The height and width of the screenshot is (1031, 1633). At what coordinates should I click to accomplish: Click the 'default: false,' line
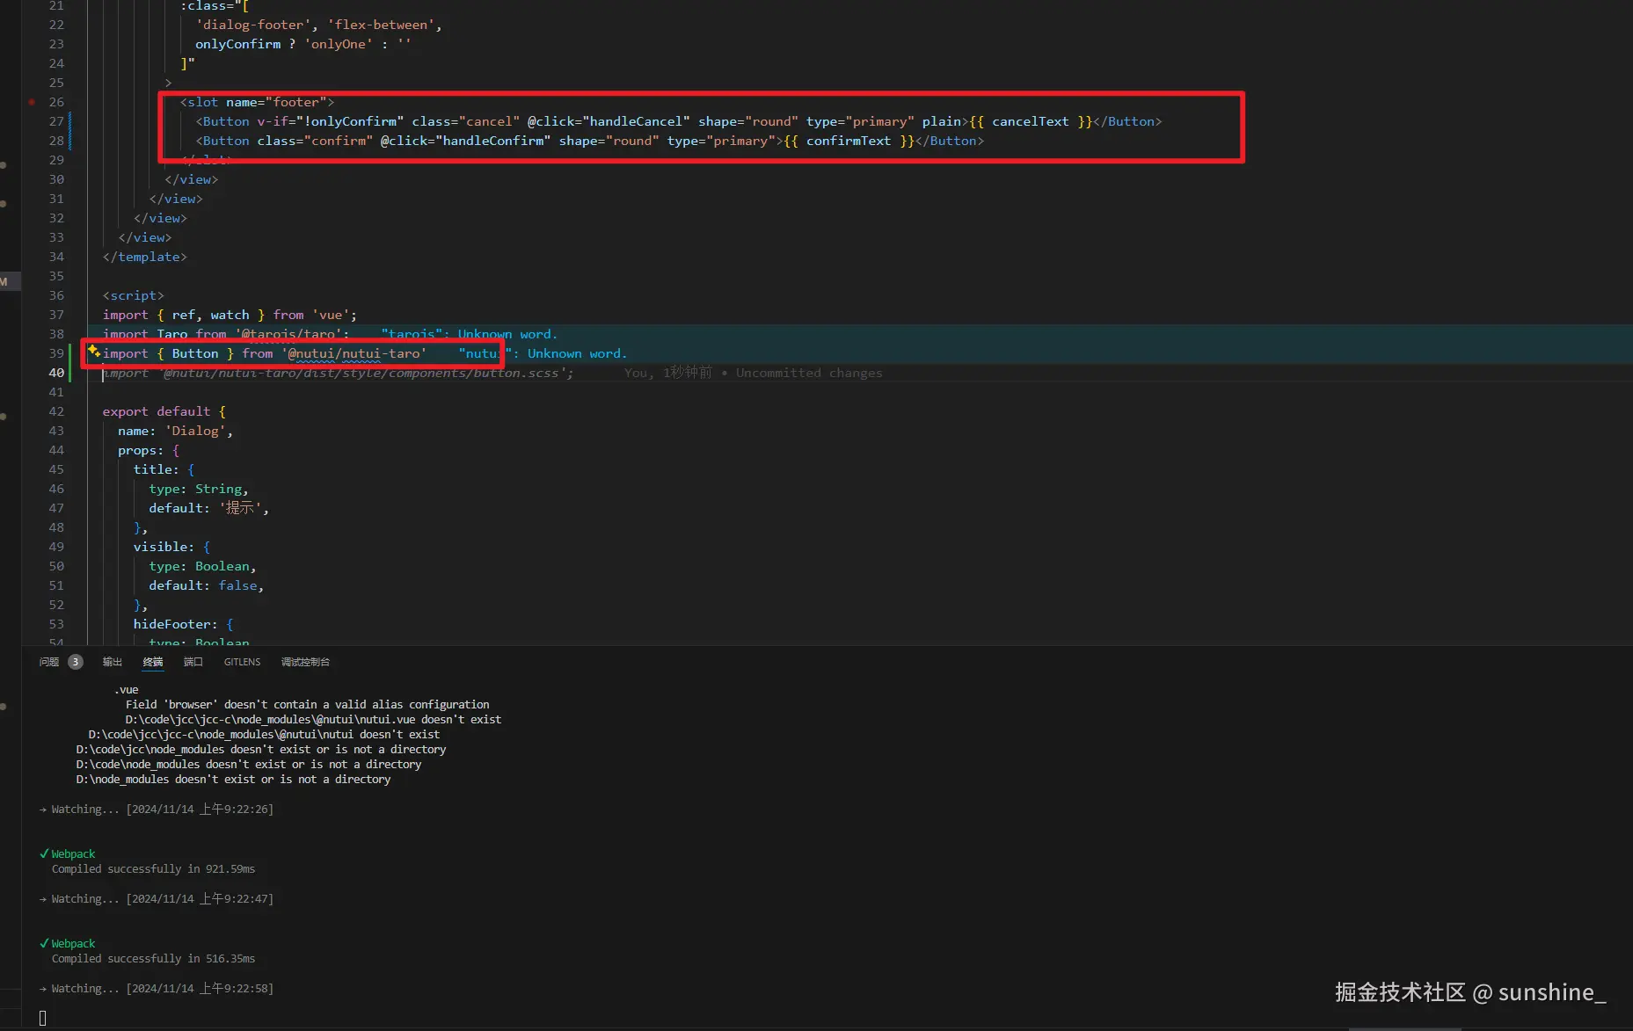(x=207, y=585)
